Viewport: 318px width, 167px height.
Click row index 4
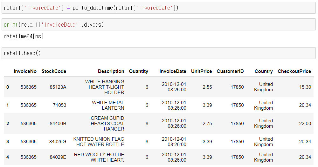(x=8, y=157)
